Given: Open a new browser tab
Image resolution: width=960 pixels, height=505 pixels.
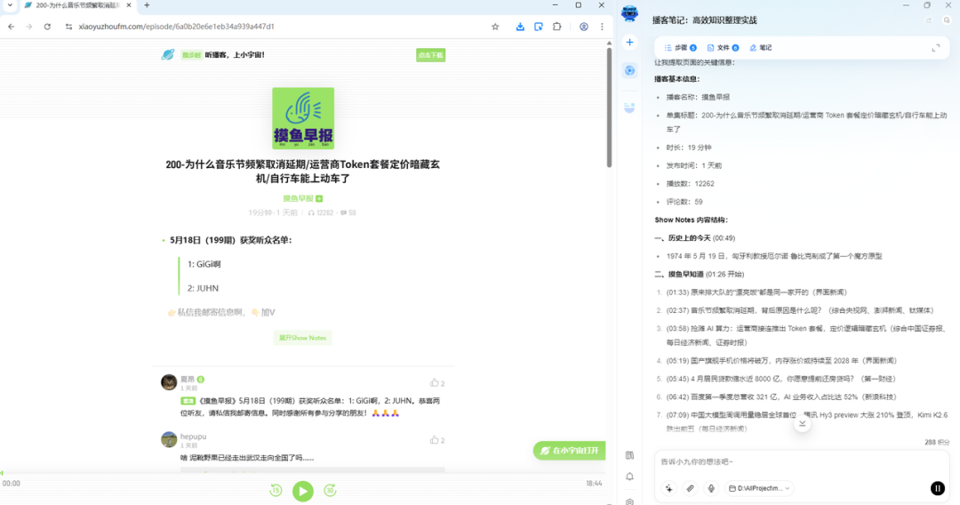Looking at the screenshot, I should (147, 5).
